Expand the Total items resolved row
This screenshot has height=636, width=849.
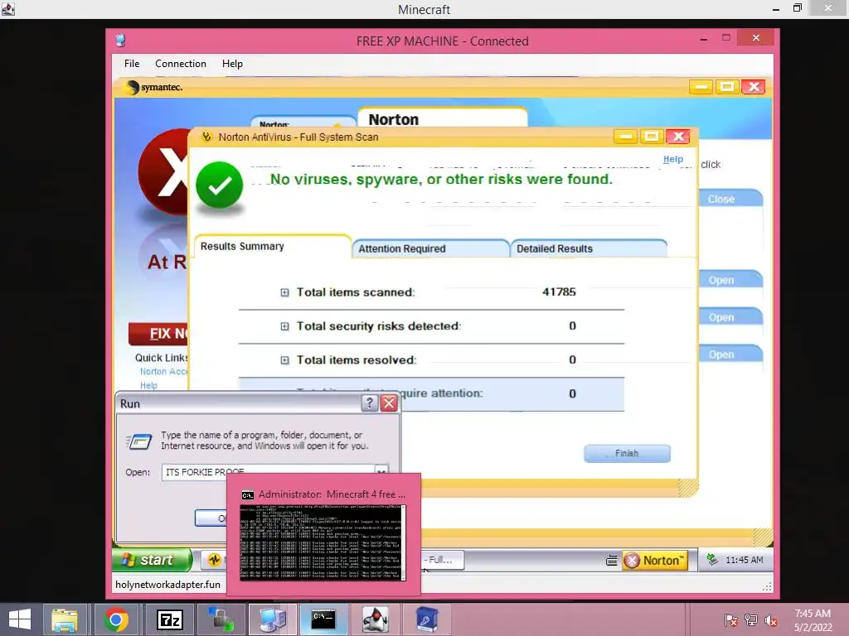coord(284,360)
